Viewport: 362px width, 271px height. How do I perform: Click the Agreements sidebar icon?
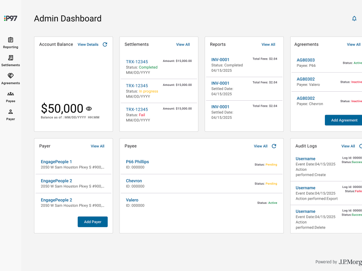coord(10,78)
